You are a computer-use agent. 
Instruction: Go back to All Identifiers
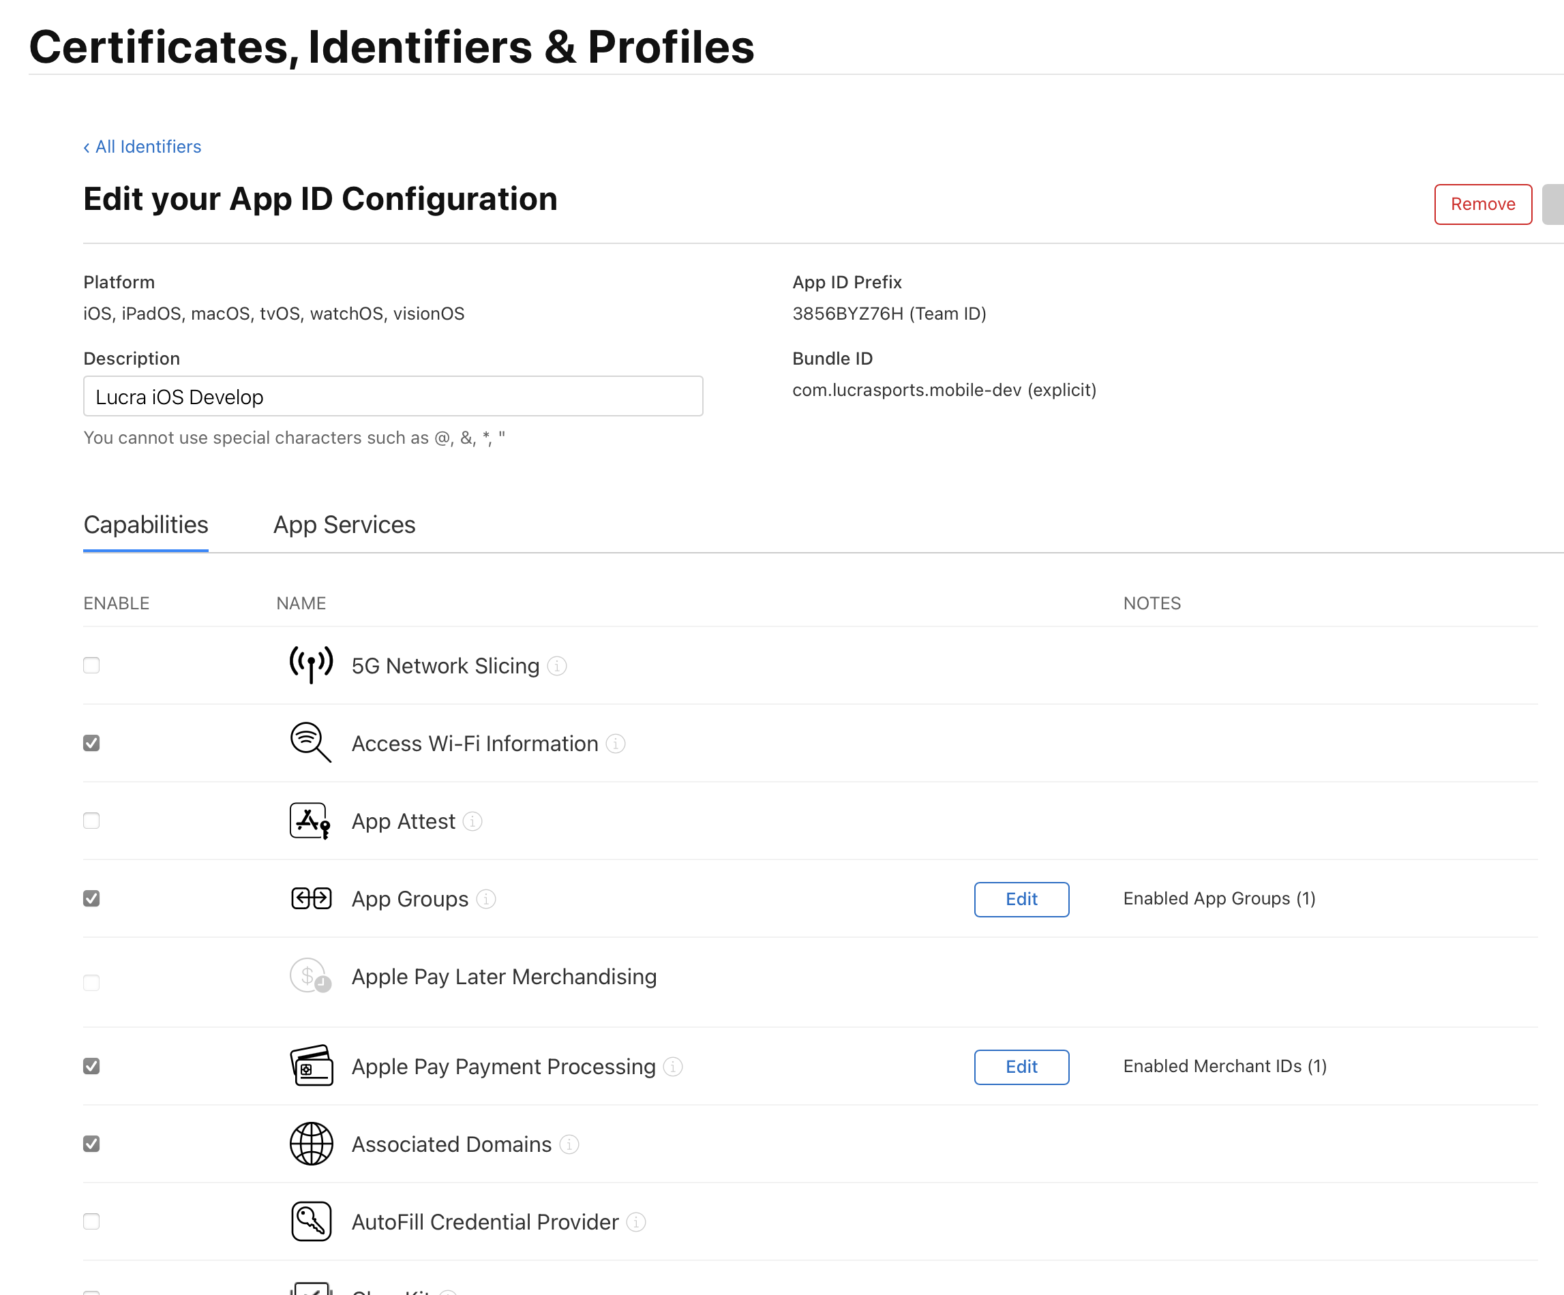click(x=142, y=147)
